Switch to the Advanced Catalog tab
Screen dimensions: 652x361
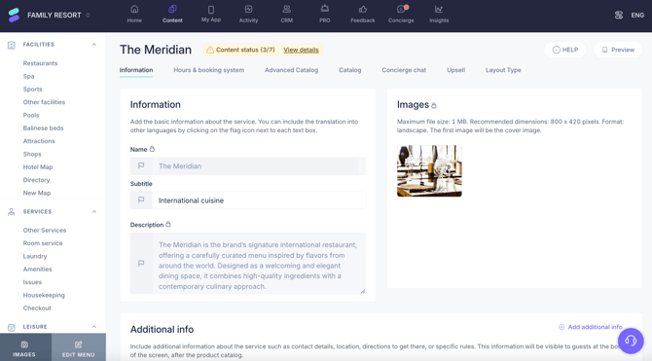pos(292,70)
